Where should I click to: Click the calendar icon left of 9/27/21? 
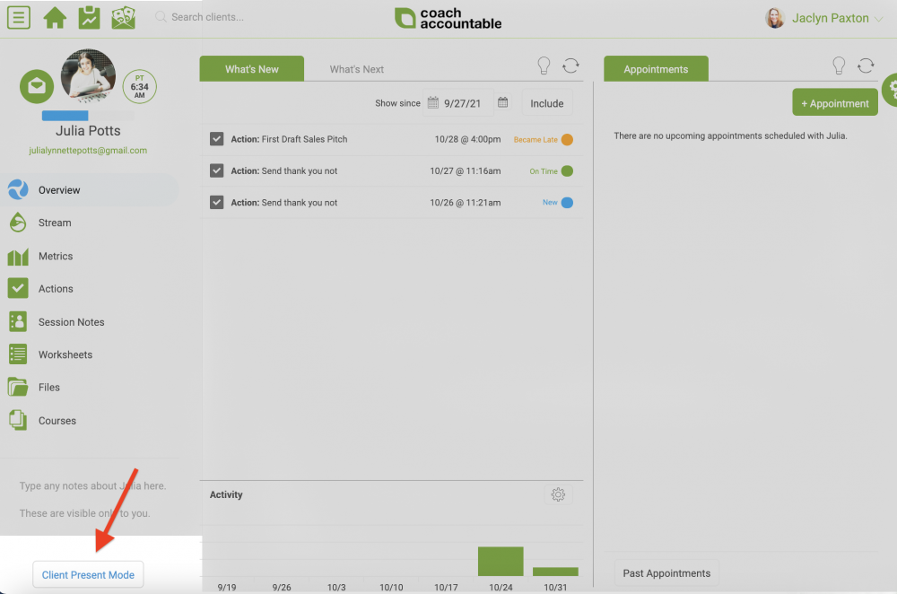pos(433,103)
